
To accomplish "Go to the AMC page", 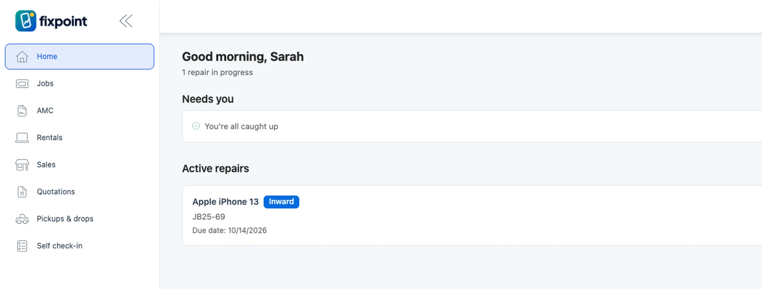I will click(79, 111).
